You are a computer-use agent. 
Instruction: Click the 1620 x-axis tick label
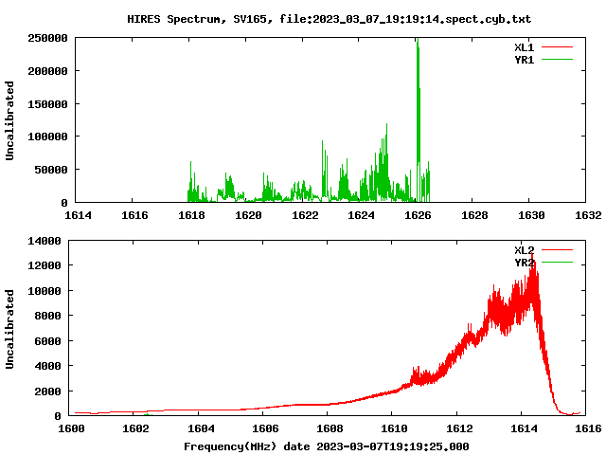coord(248,215)
